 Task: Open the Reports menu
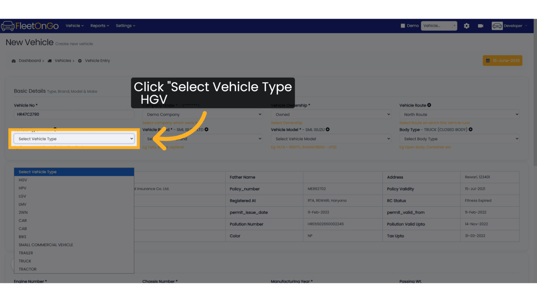pos(100,26)
